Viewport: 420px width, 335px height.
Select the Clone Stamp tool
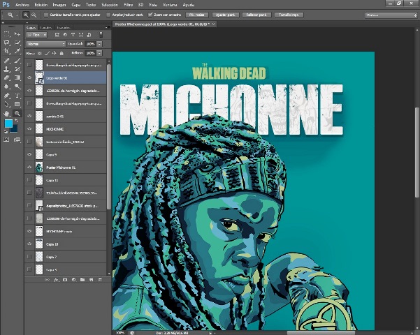pos(7,69)
